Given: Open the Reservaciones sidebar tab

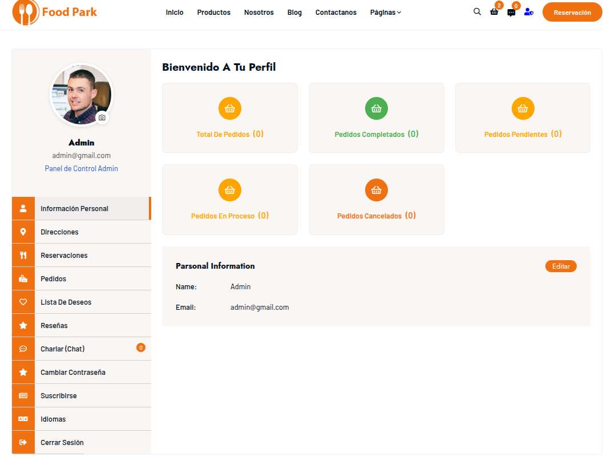Looking at the screenshot, I should 64,256.
